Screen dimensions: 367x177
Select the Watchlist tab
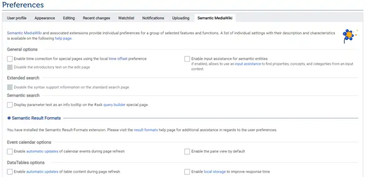(126, 18)
